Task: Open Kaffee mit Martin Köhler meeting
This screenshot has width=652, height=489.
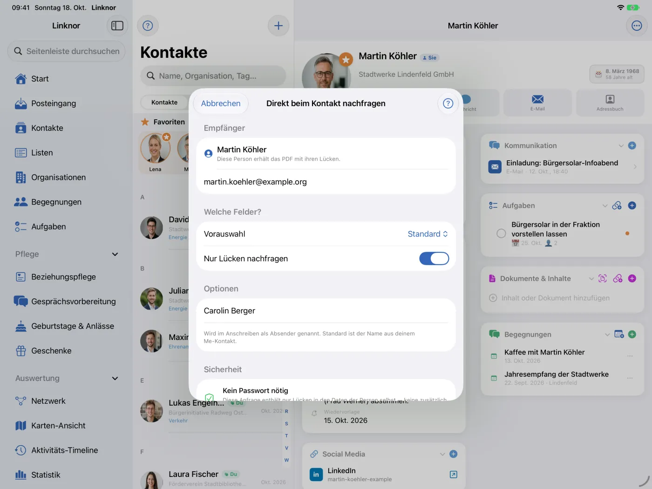Action: [x=562, y=356]
